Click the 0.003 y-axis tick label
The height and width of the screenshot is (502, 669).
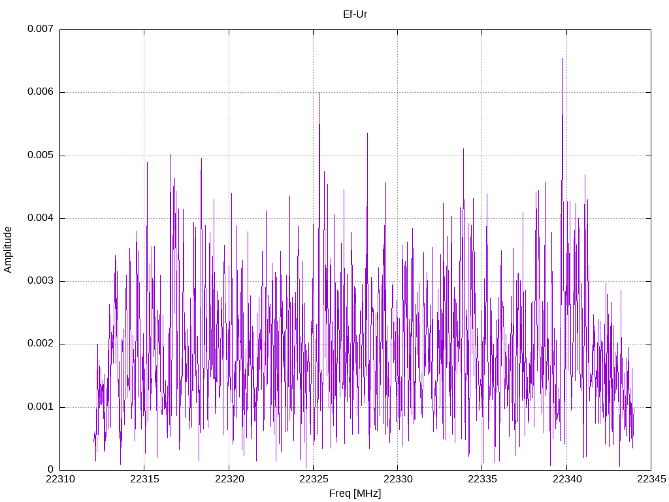click(41, 280)
